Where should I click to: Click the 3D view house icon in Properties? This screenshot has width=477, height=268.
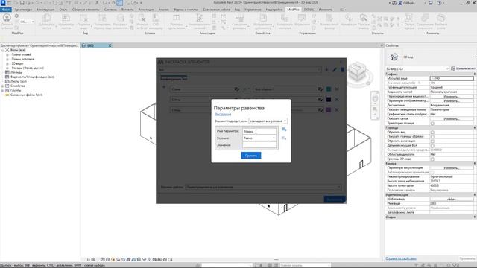394,57
